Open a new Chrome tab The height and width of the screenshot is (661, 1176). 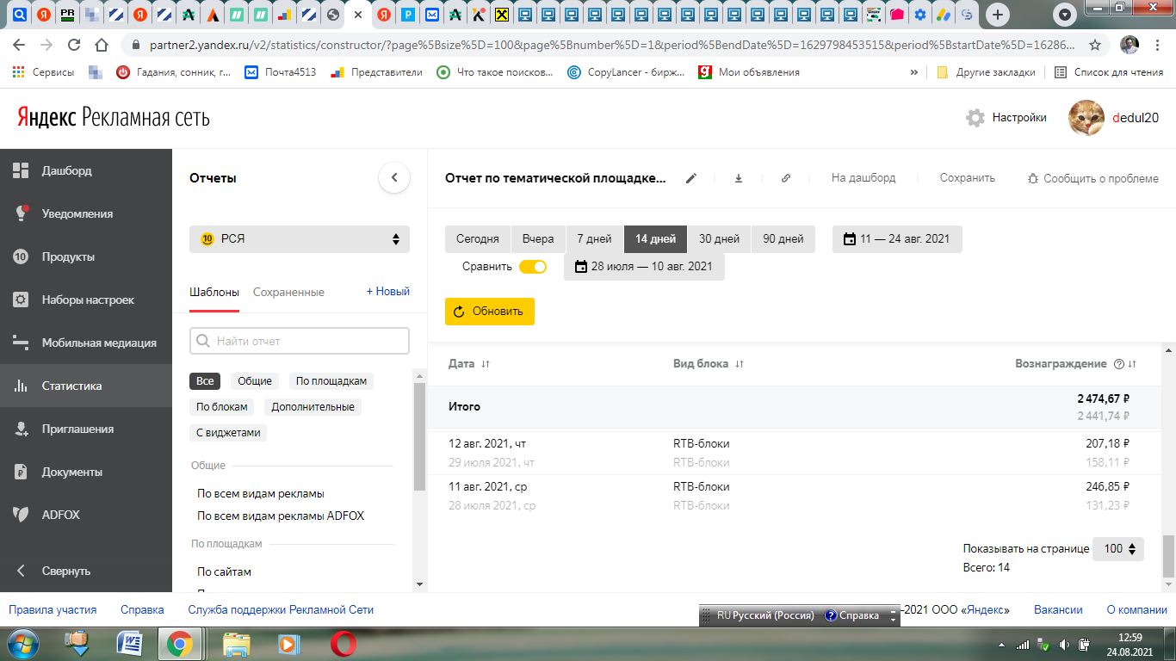click(997, 15)
